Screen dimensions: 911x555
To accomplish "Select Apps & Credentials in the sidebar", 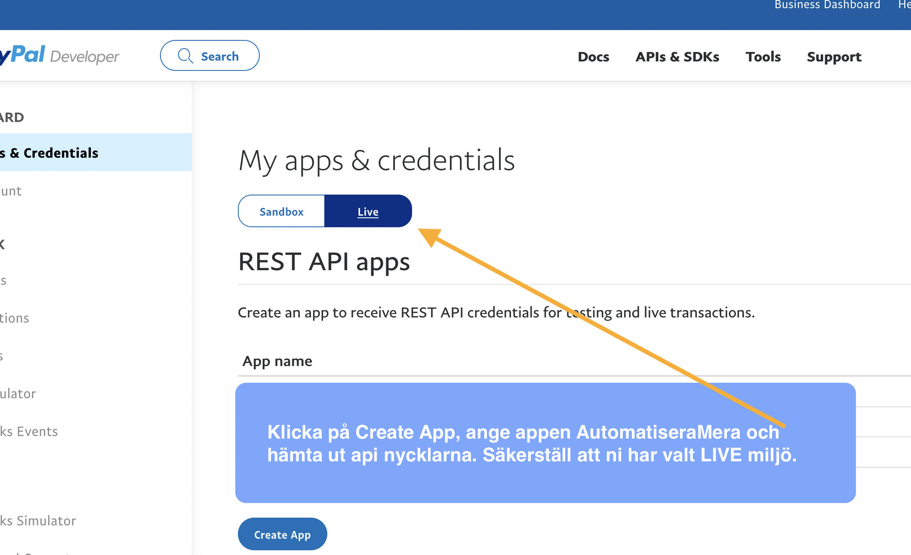I will [x=95, y=152].
